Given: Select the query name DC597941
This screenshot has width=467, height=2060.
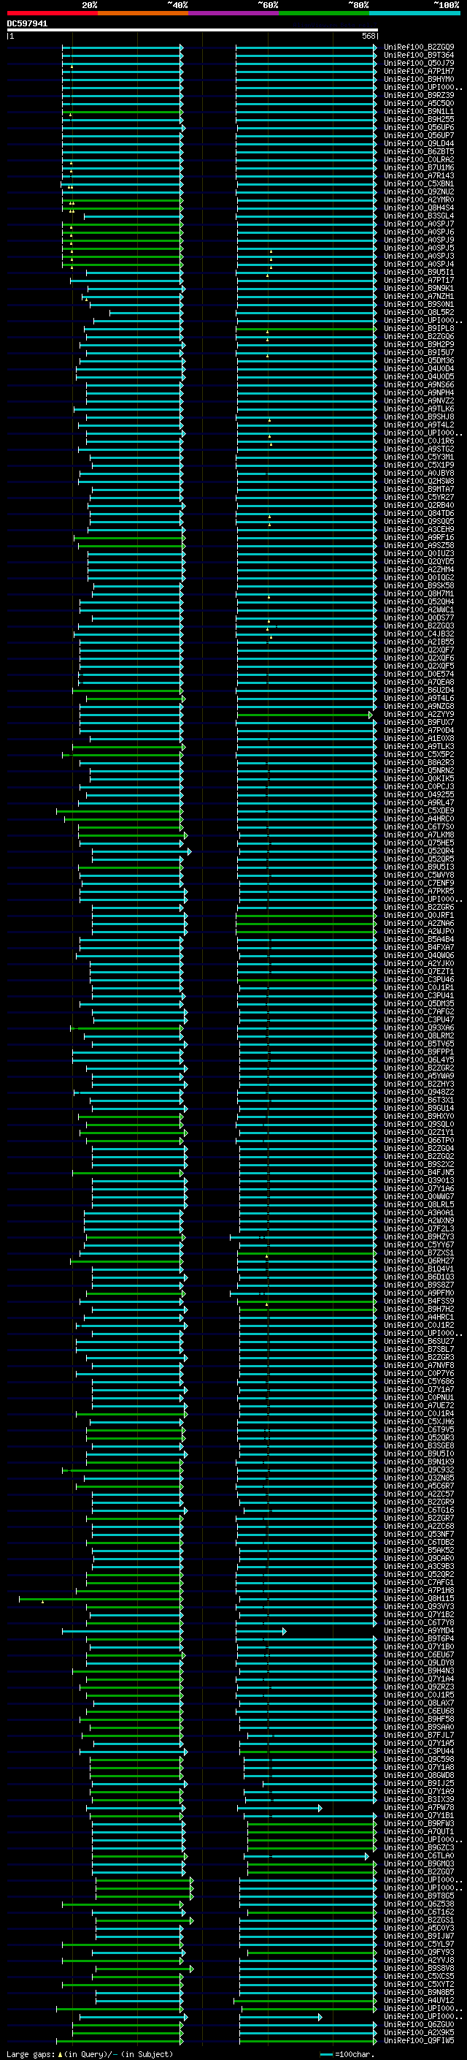Looking at the screenshot, I should 27,24.
